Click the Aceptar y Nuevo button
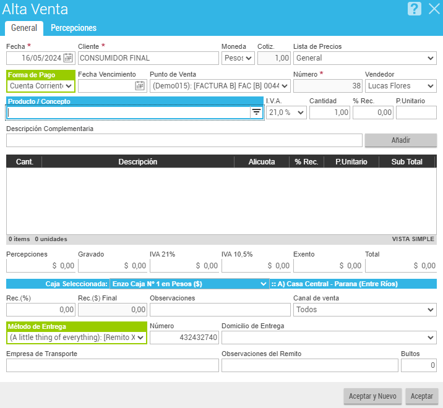Viewport: 443px width, 408px height. point(372,396)
